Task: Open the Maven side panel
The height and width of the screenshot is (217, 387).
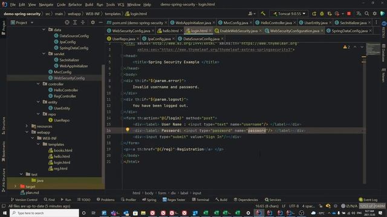Action: click(x=384, y=75)
